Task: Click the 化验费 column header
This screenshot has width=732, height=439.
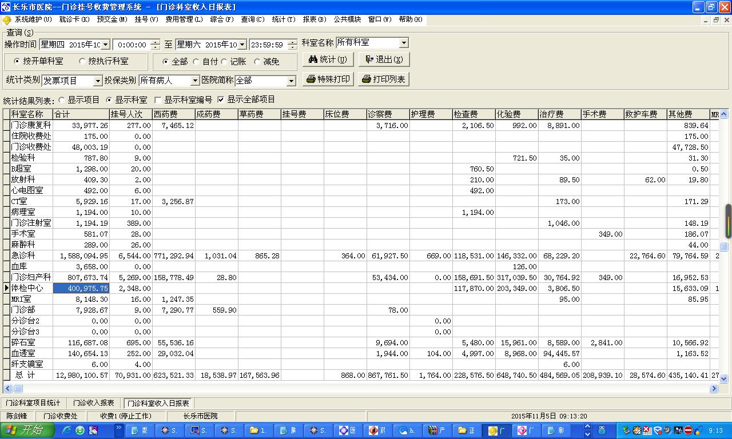Action: pyautogui.click(x=517, y=114)
